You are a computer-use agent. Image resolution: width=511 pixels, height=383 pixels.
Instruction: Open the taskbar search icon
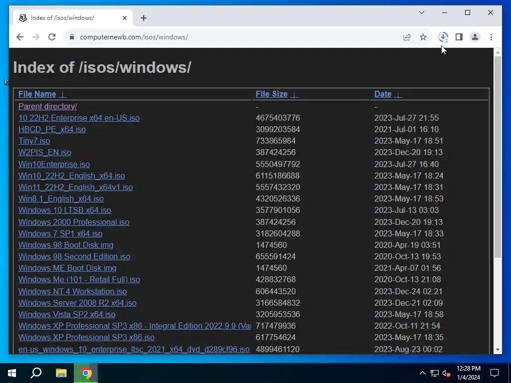tap(36, 373)
